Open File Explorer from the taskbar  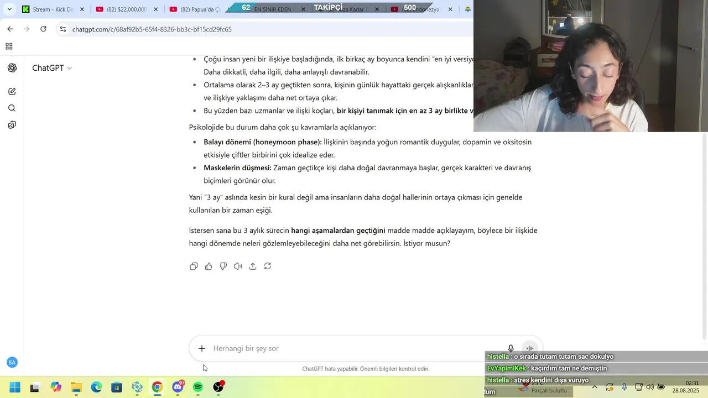click(76, 387)
